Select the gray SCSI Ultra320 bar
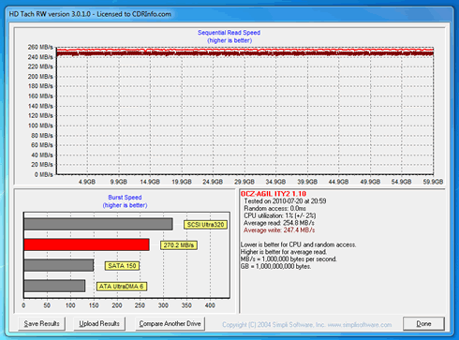 click(x=98, y=224)
